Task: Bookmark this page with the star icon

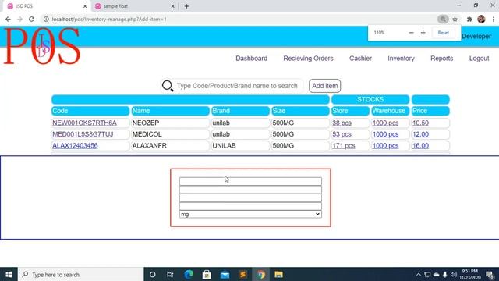Action: click(x=455, y=19)
